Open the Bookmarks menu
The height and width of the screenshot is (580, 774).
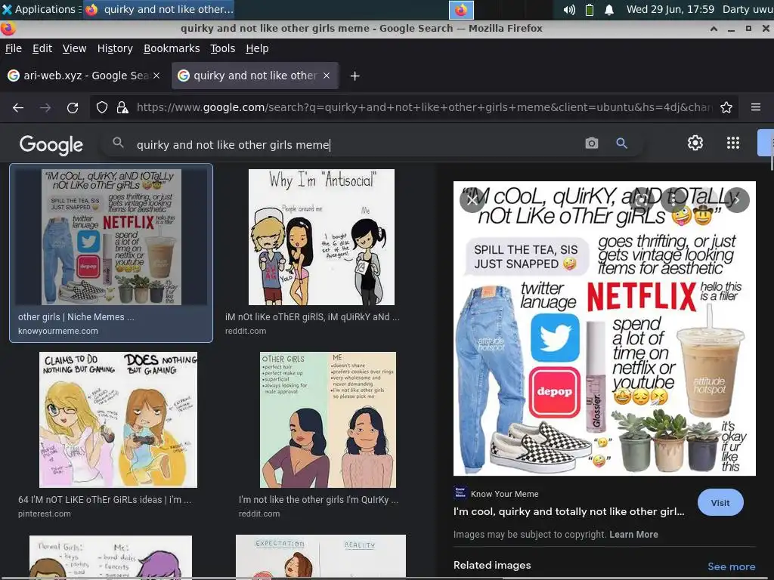point(172,48)
